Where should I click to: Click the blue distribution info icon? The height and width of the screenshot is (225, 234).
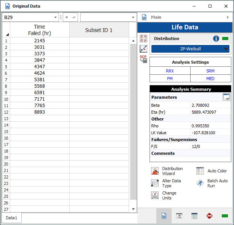coord(216,39)
